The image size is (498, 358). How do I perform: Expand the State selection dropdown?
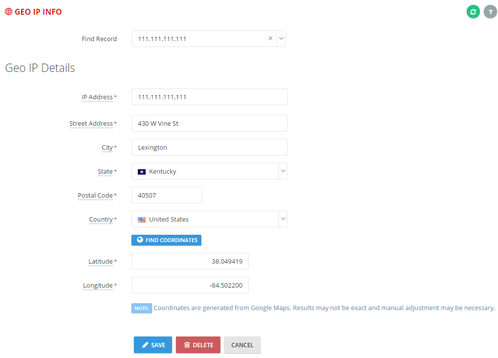(282, 171)
